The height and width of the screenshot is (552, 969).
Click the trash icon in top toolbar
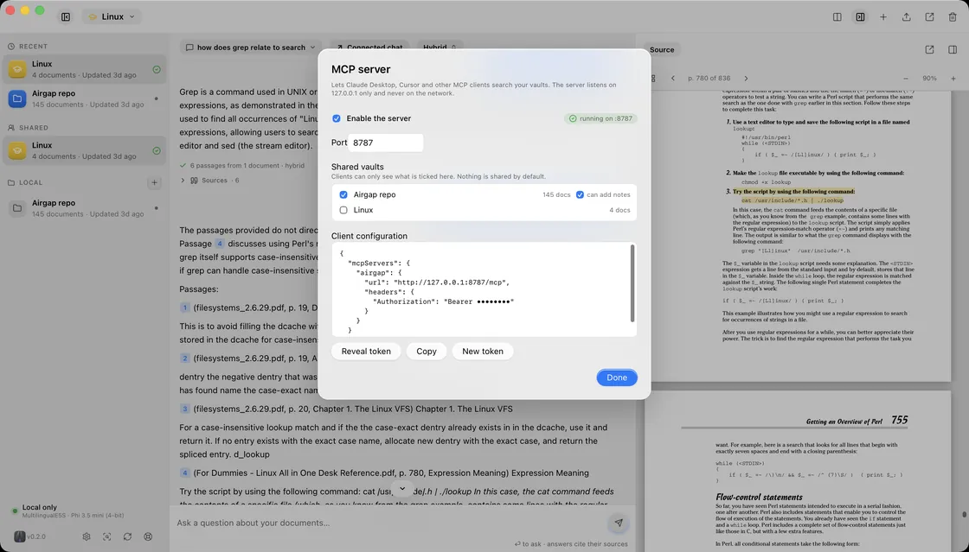pyautogui.click(x=953, y=16)
